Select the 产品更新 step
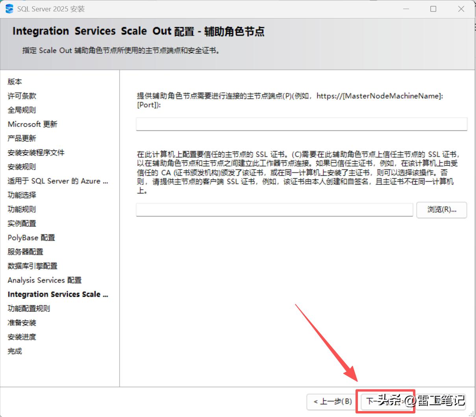Screen dimensions: 476x417 tap(22, 138)
